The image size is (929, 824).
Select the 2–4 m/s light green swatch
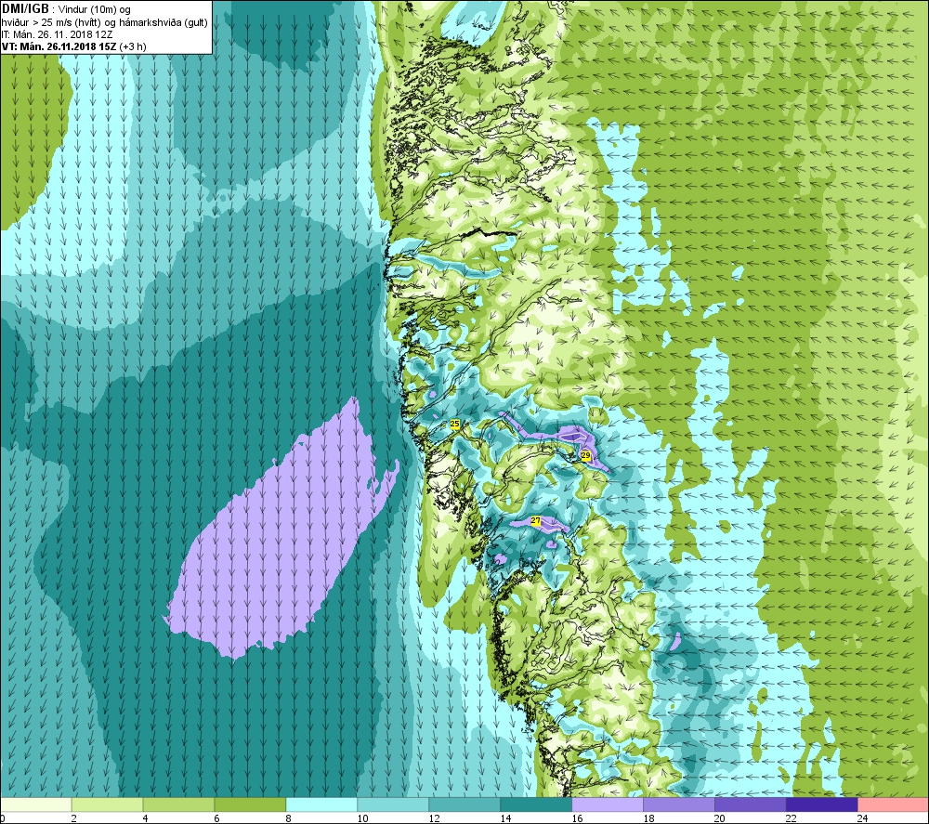pos(107,804)
